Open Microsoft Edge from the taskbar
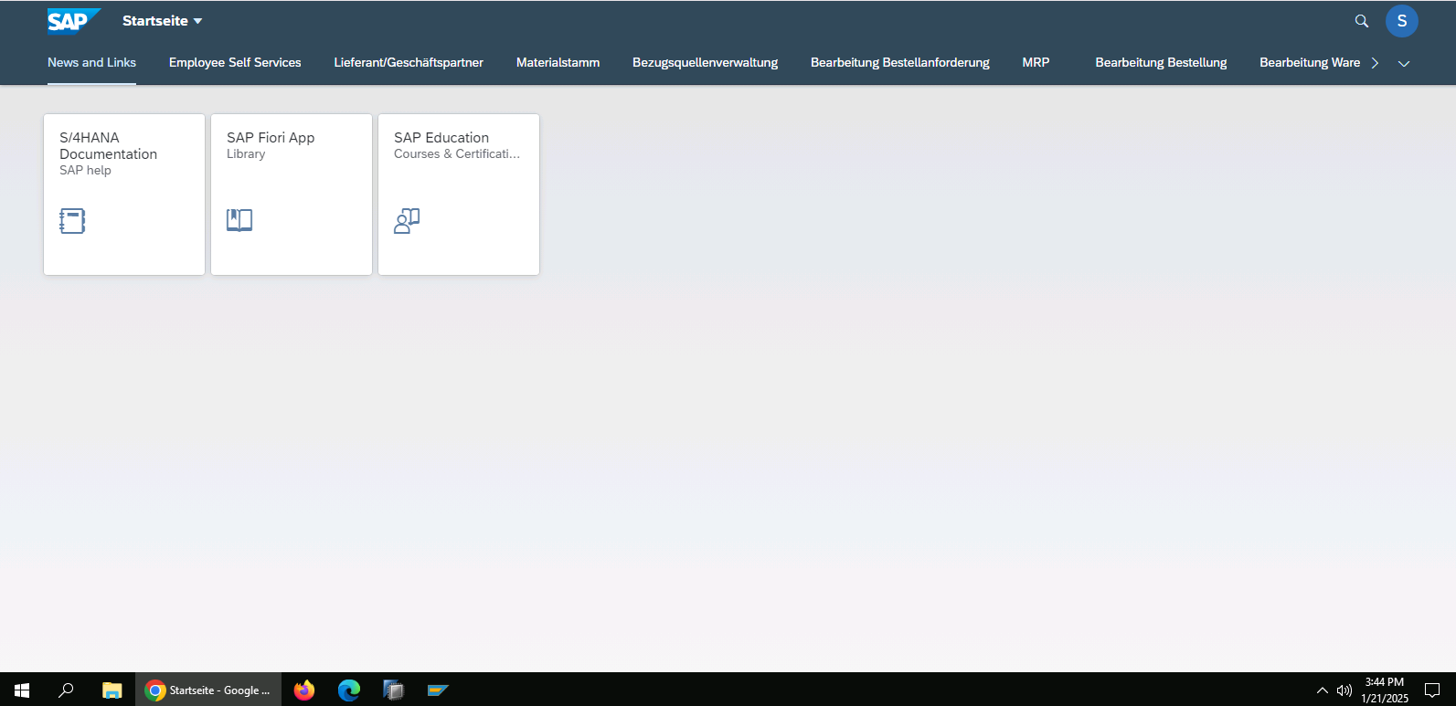1456x706 pixels. tap(349, 690)
